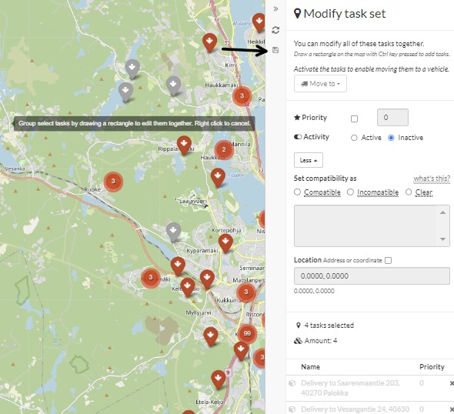Viewport: 454px width, 414px height.
Task: Click the cluster marker 3 near Haukkamäki
Action: (x=242, y=95)
